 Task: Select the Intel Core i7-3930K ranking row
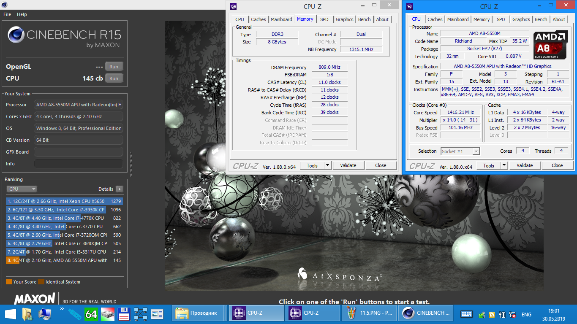pyautogui.click(x=64, y=210)
